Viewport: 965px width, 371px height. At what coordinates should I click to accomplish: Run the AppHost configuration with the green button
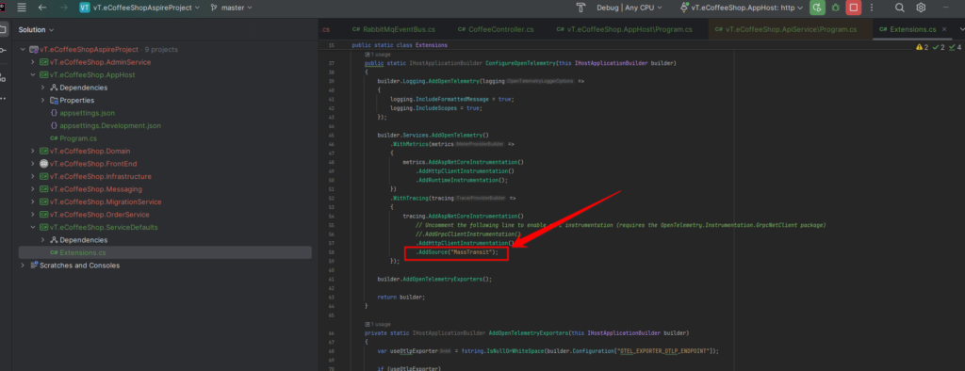pyautogui.click(x=817, y=8)
